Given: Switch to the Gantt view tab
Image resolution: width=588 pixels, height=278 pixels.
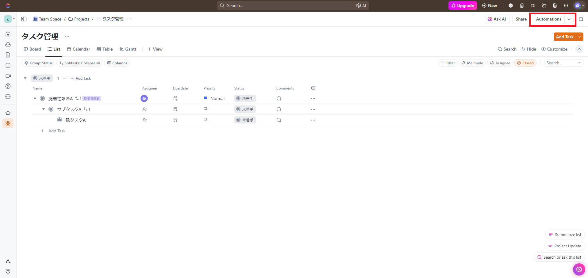Looking at the screenshot, I should pyautogui.click(x=128, y=49).
